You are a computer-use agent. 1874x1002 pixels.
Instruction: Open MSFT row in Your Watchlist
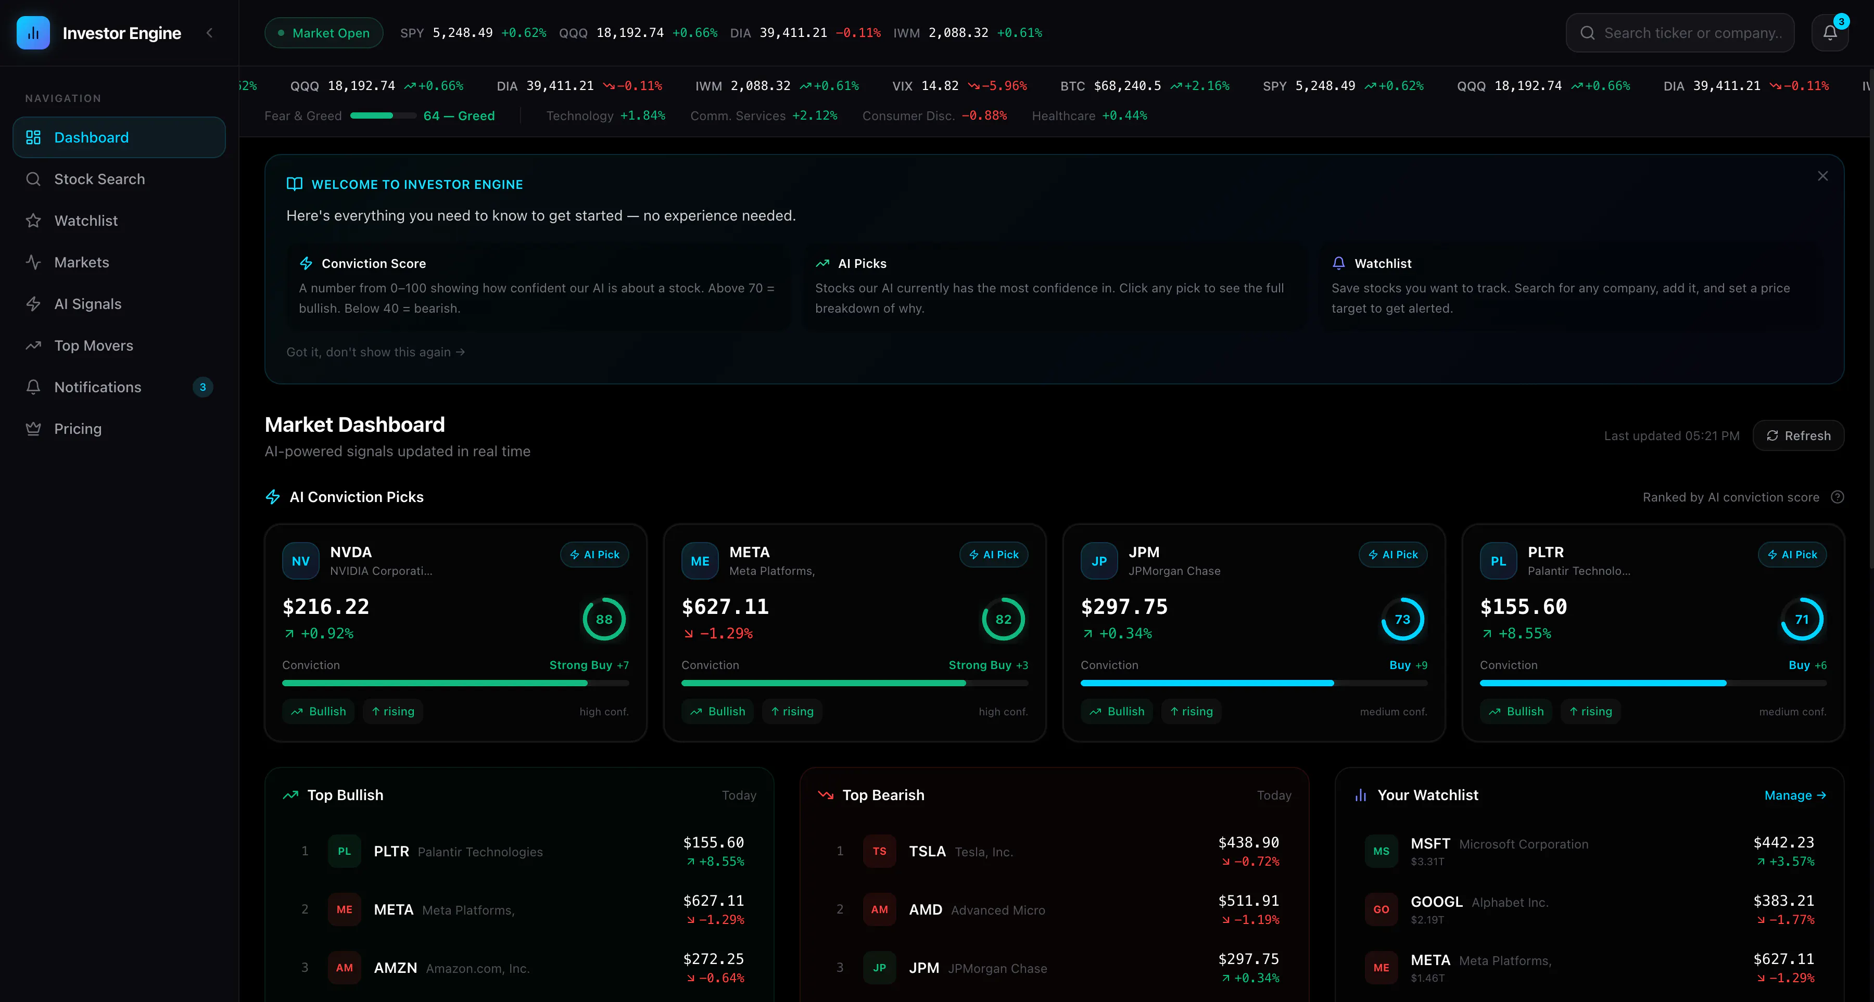coord(1590,852)
